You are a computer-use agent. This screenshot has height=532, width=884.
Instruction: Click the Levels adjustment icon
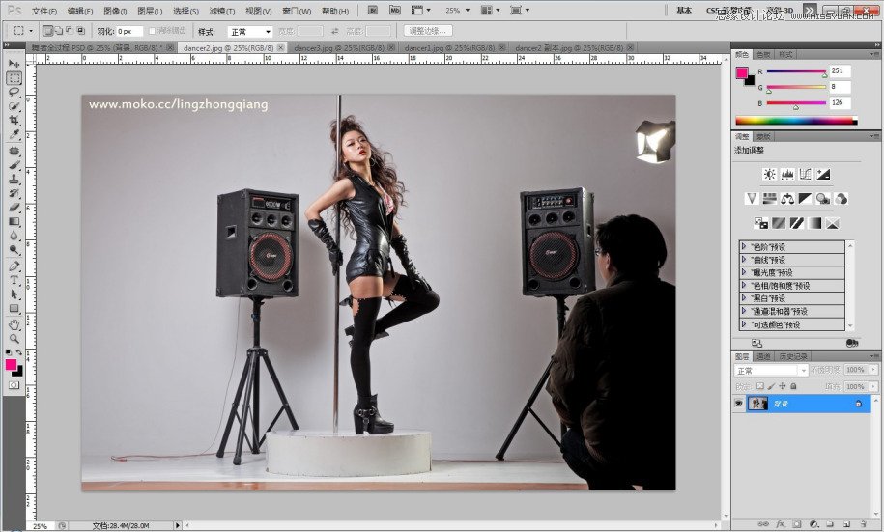pos(786,174)
